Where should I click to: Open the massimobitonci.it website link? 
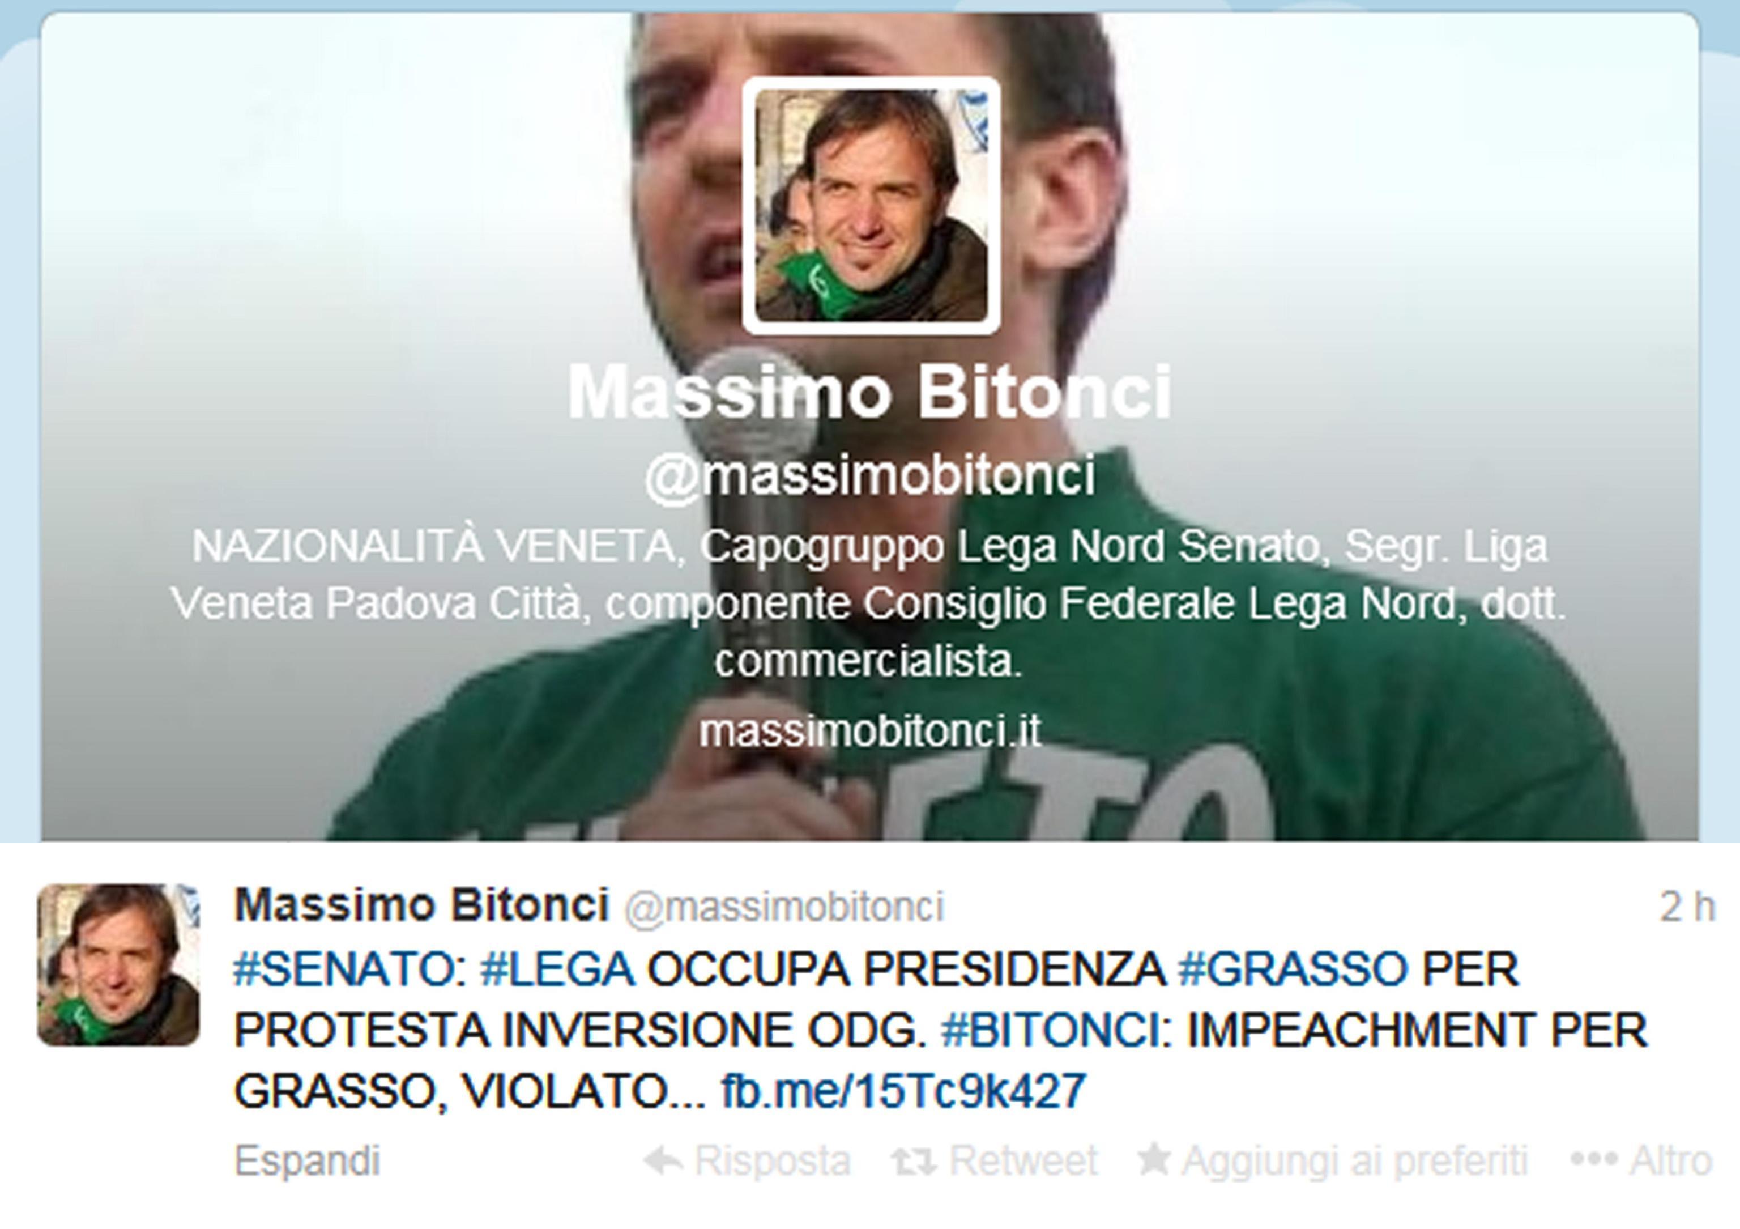(870, 732)
